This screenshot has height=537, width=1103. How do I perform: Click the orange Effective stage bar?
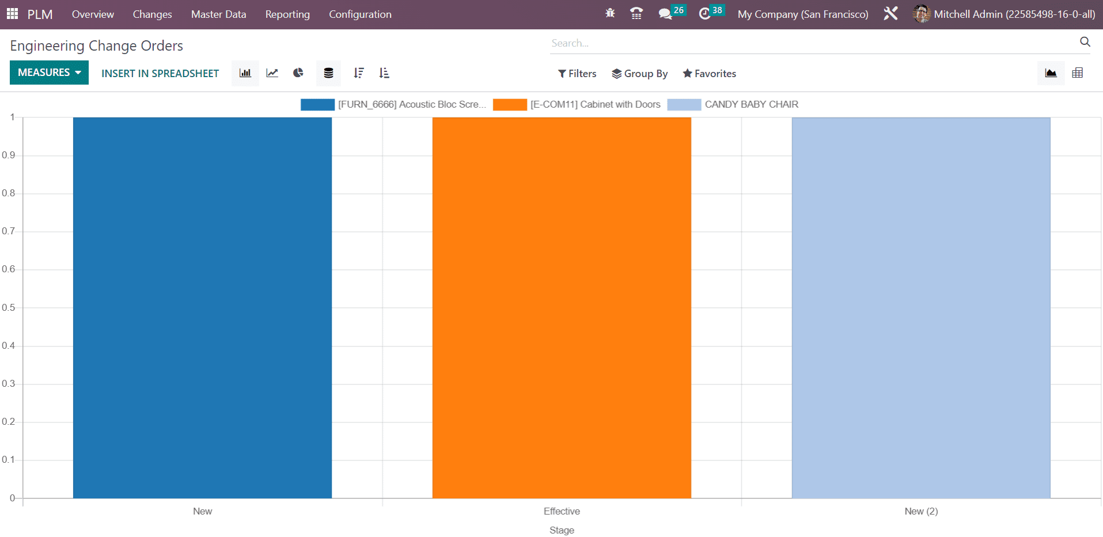coord(562,308)
